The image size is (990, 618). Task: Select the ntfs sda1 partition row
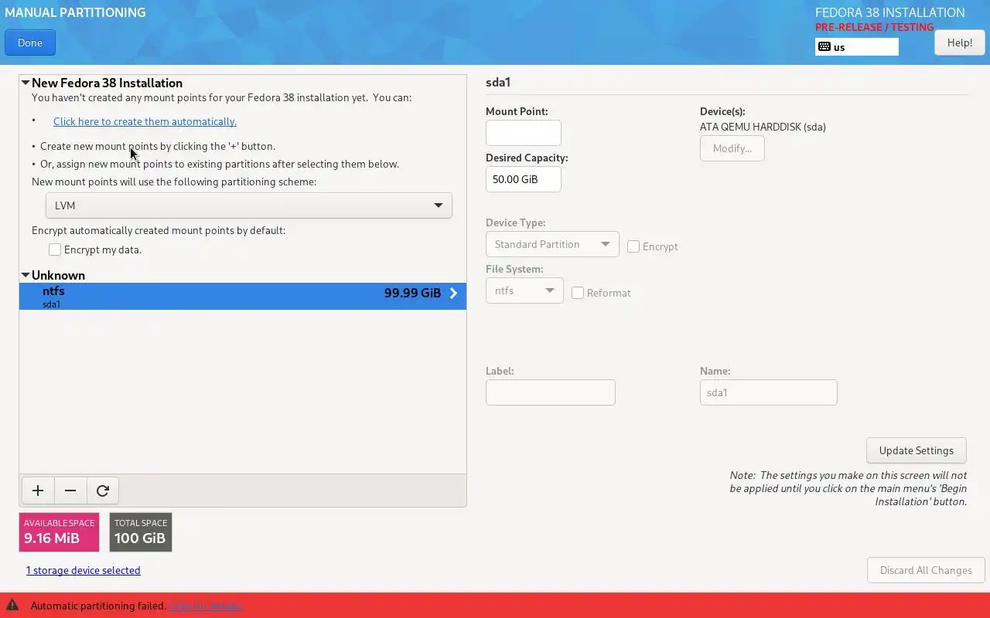(x=243, y=297)
